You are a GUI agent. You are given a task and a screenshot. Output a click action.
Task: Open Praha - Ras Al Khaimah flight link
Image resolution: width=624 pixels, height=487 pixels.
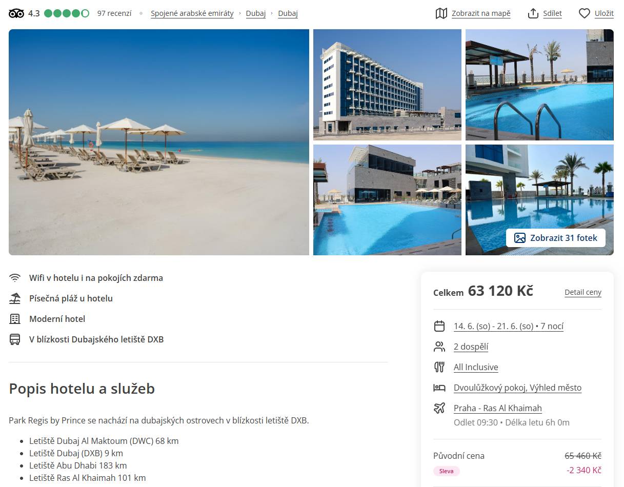[498, 408]
